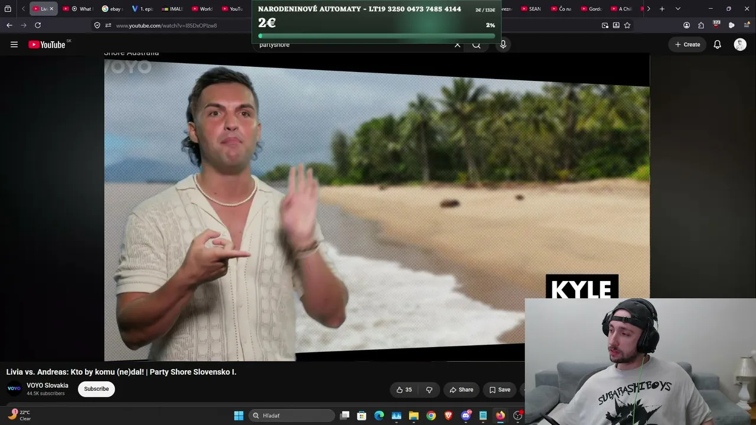756x425 pixels.
Task: Click the install/download icon in address bar
Action: point(616,25)
